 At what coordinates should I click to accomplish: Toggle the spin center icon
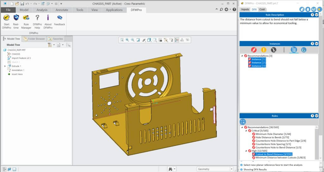pyautogui.click(x=177, y=40)
